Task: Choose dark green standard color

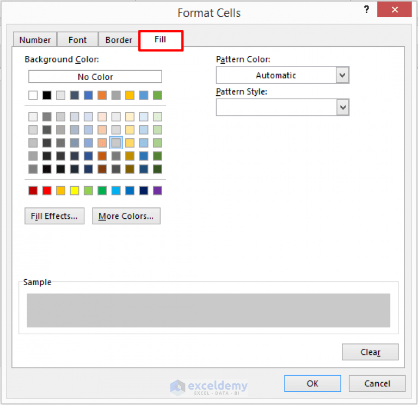Action: coord(102,191)
